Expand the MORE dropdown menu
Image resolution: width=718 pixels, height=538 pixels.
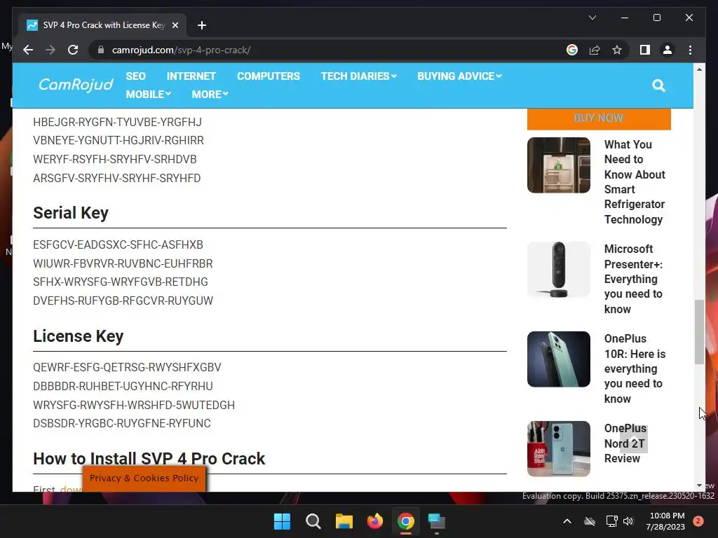[x=210, y=95]
